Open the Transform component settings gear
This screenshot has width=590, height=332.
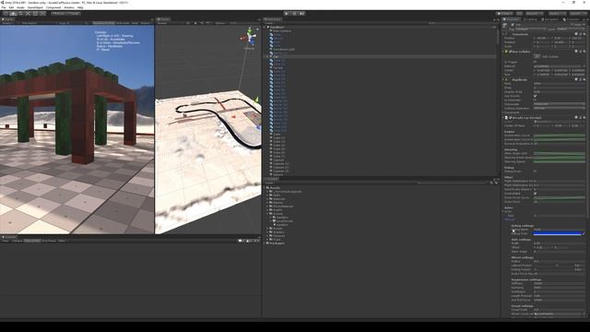pos(584,34)
